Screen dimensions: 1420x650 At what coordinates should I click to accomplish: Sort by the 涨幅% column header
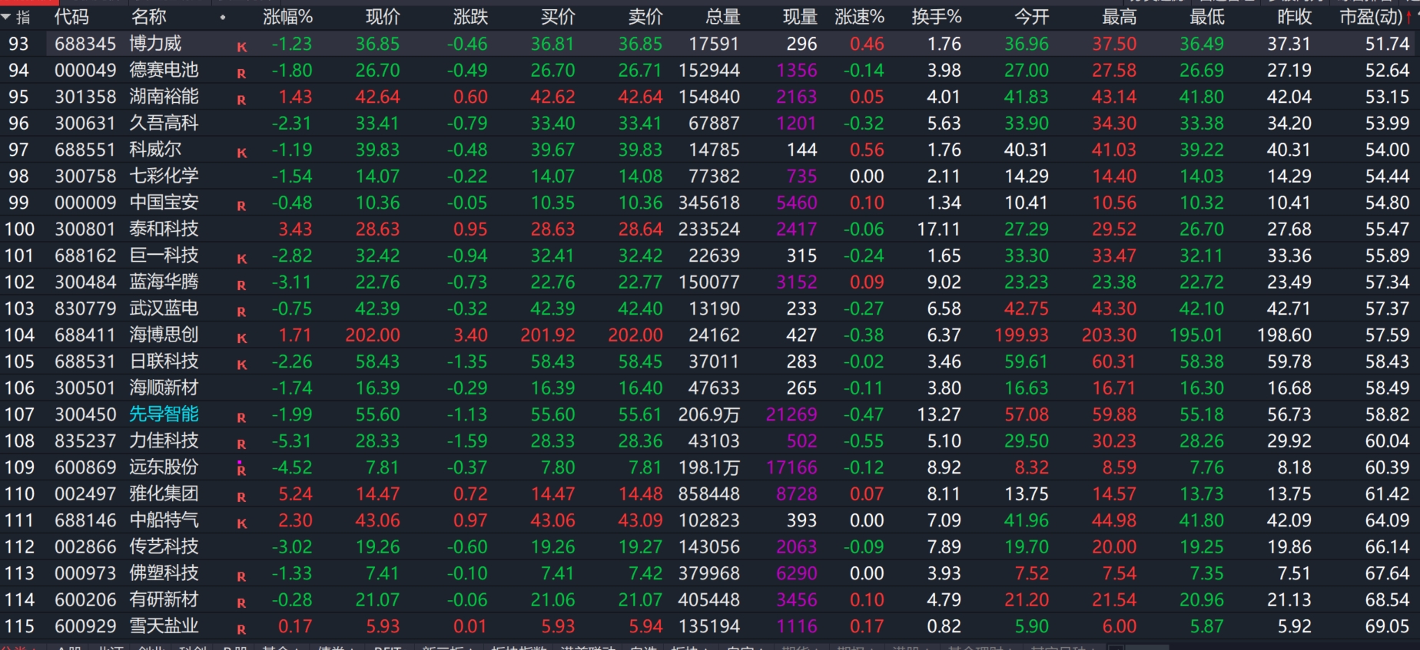(288, 17)
